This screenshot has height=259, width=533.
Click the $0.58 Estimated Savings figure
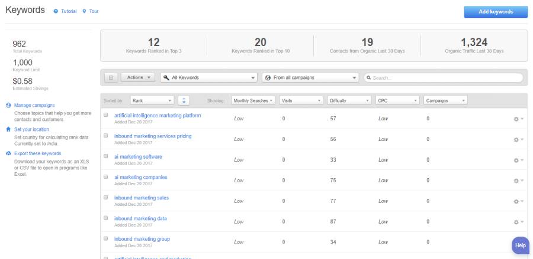tap(23, 81)
